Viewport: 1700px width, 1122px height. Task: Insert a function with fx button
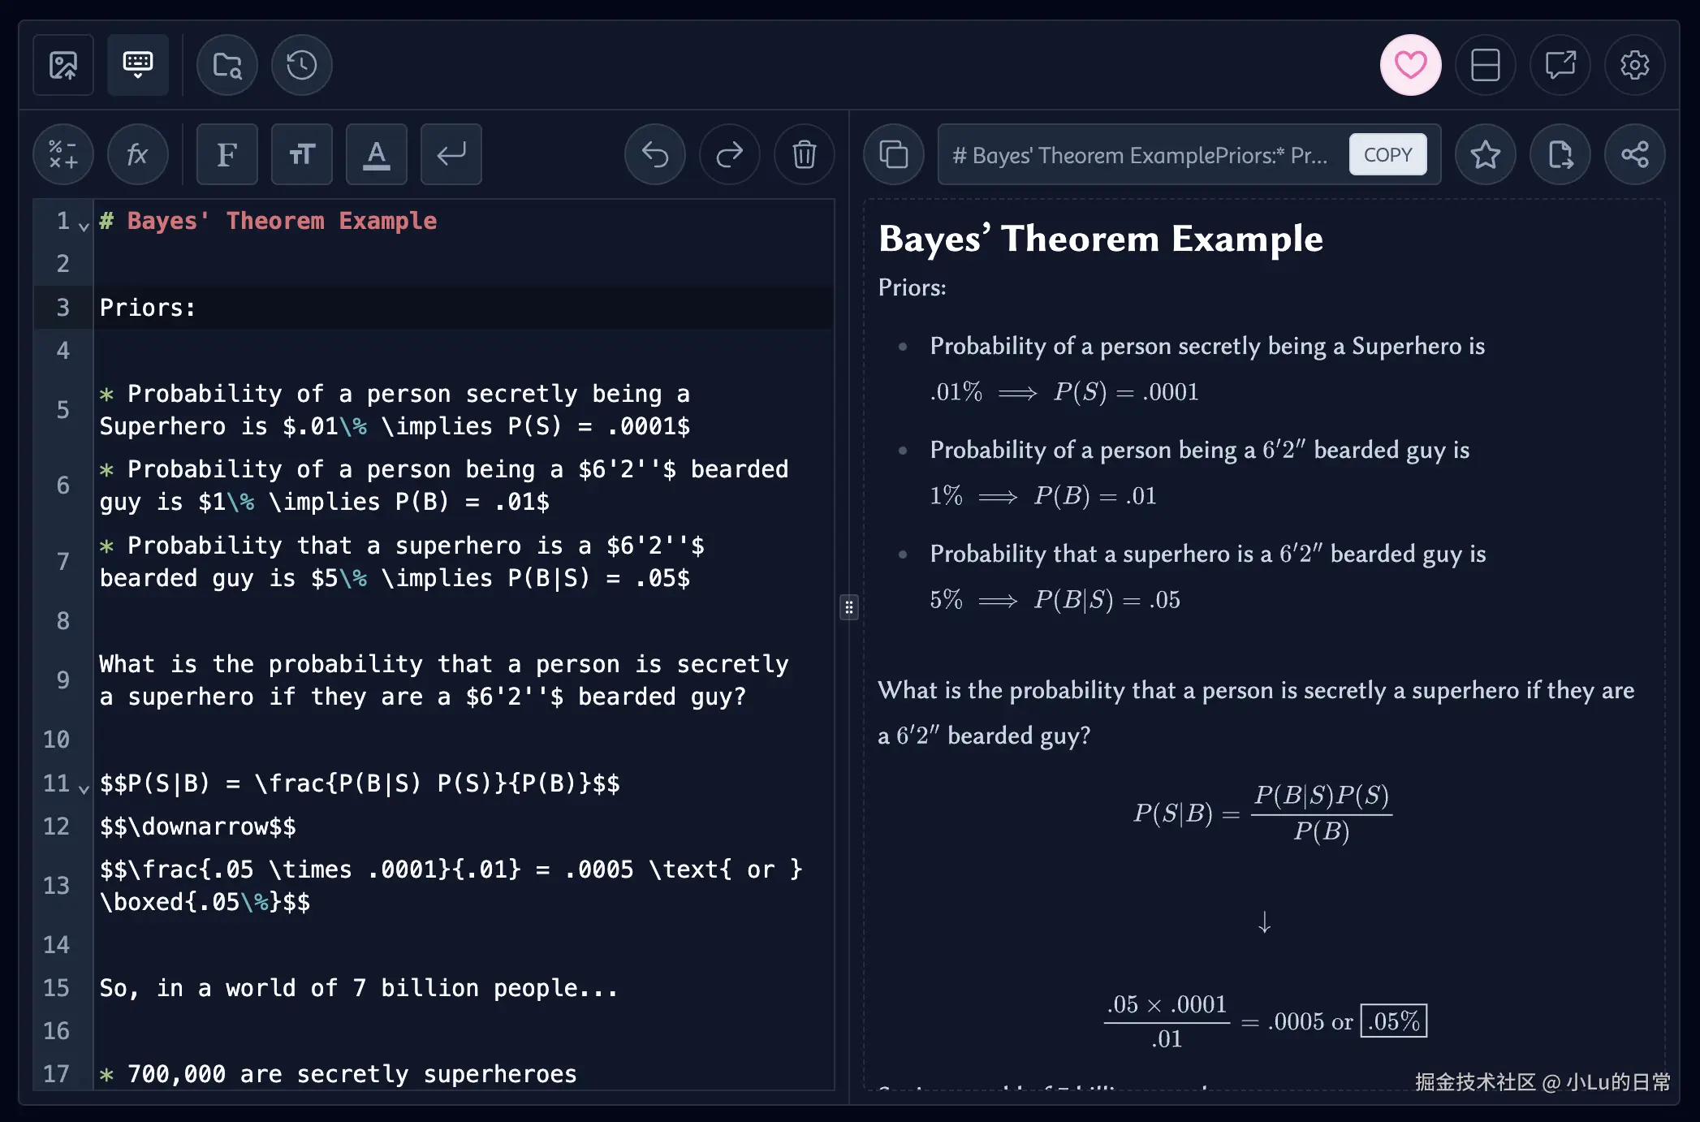[x=137, y=154]
